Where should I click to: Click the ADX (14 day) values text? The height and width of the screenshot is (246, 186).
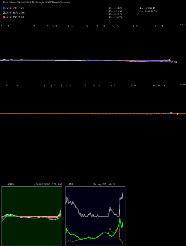[x=104, y=184]
